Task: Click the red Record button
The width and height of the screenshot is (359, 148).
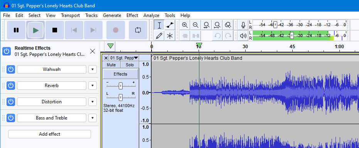Action: point(116,30)
